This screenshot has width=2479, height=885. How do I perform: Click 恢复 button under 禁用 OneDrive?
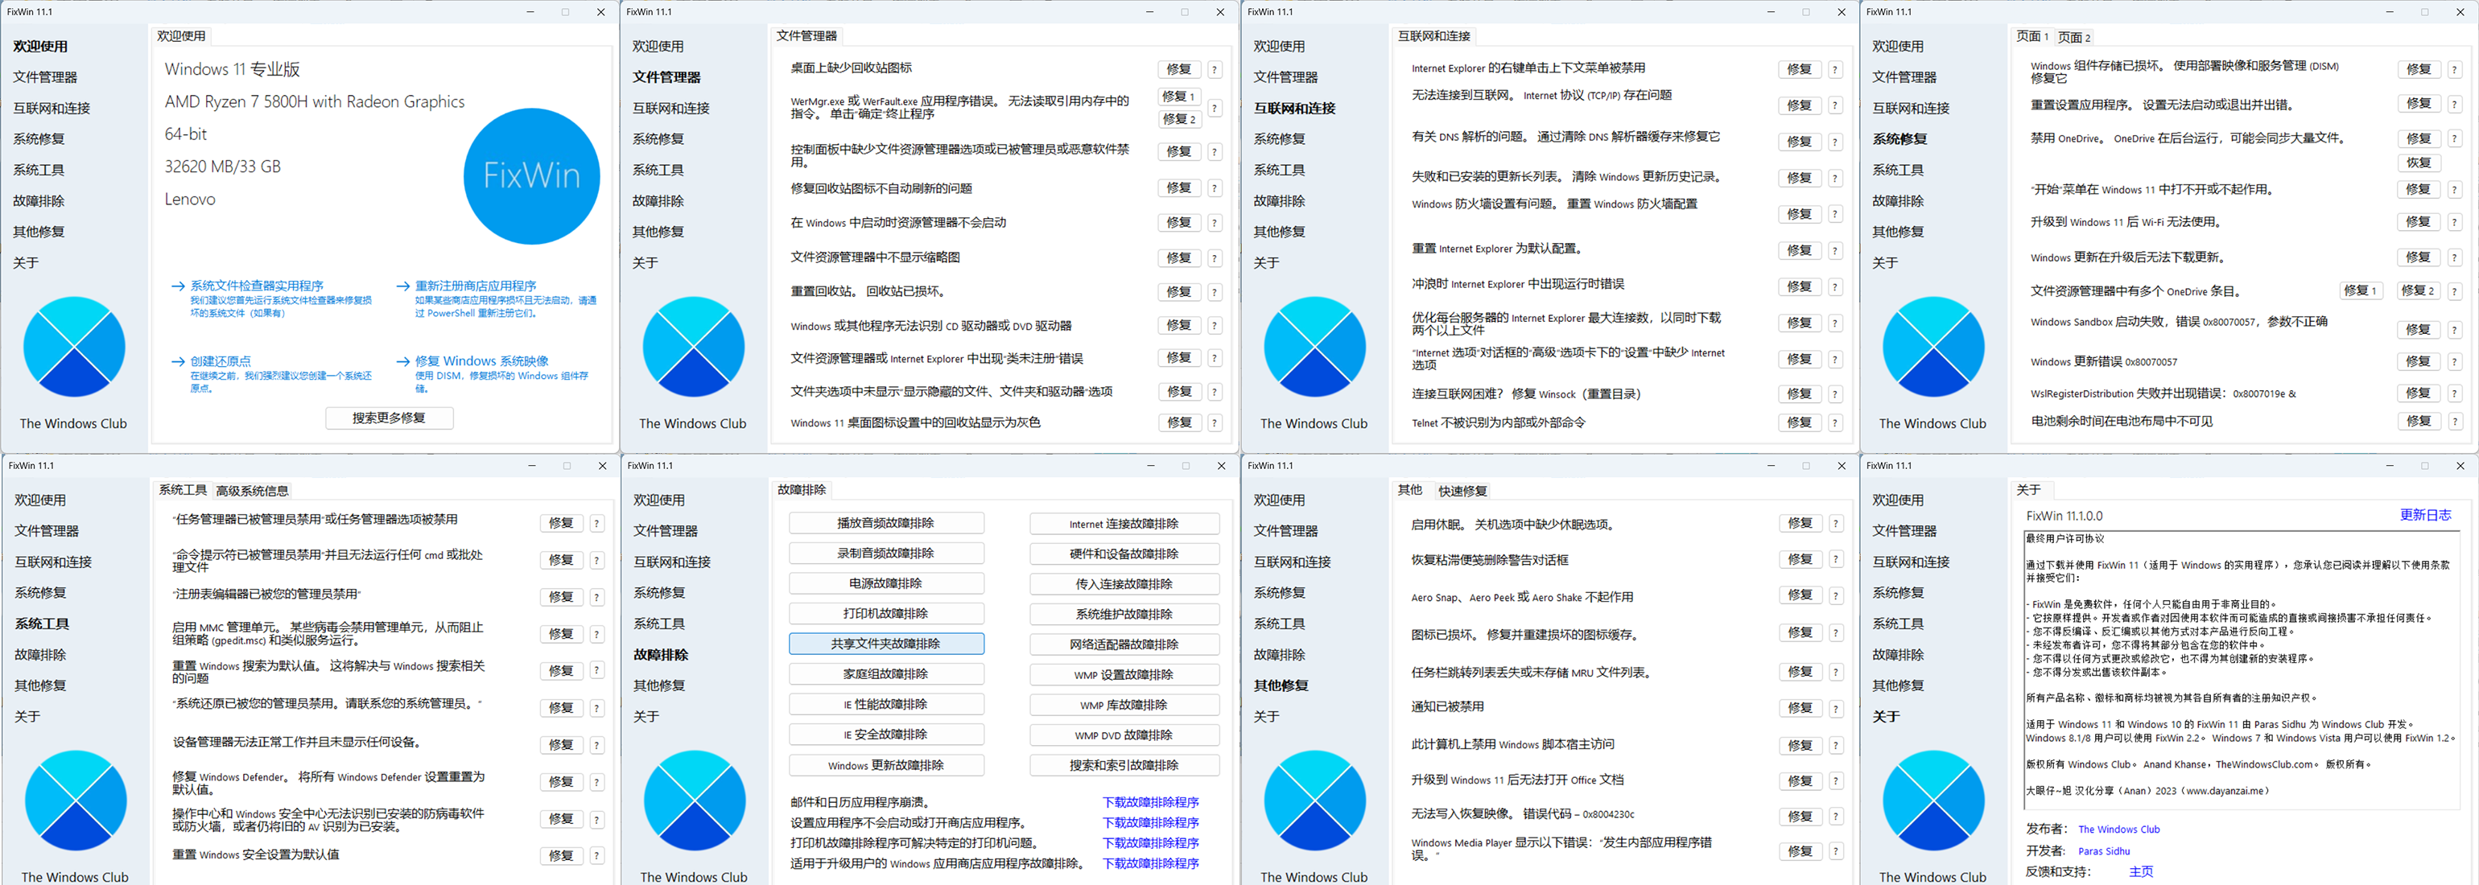(2419, 163)
